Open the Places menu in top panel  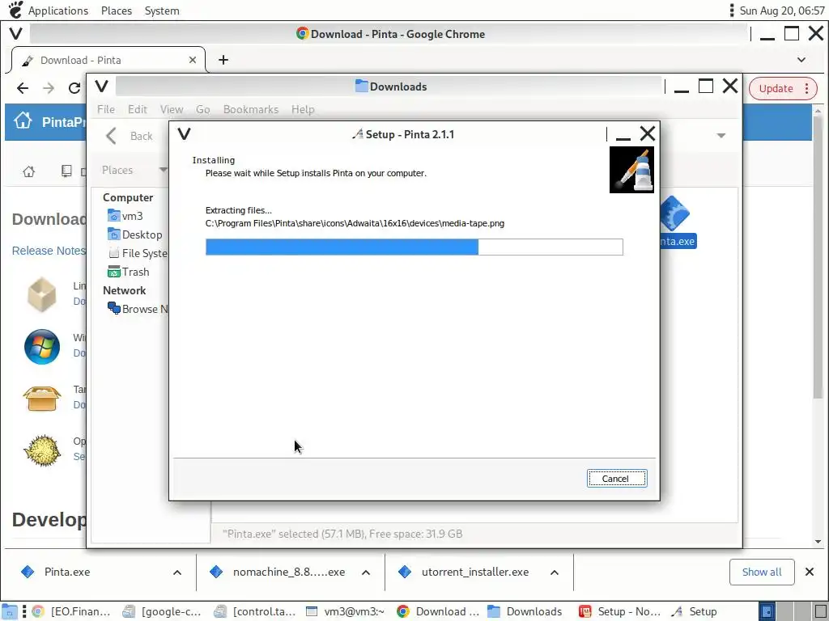117,11
